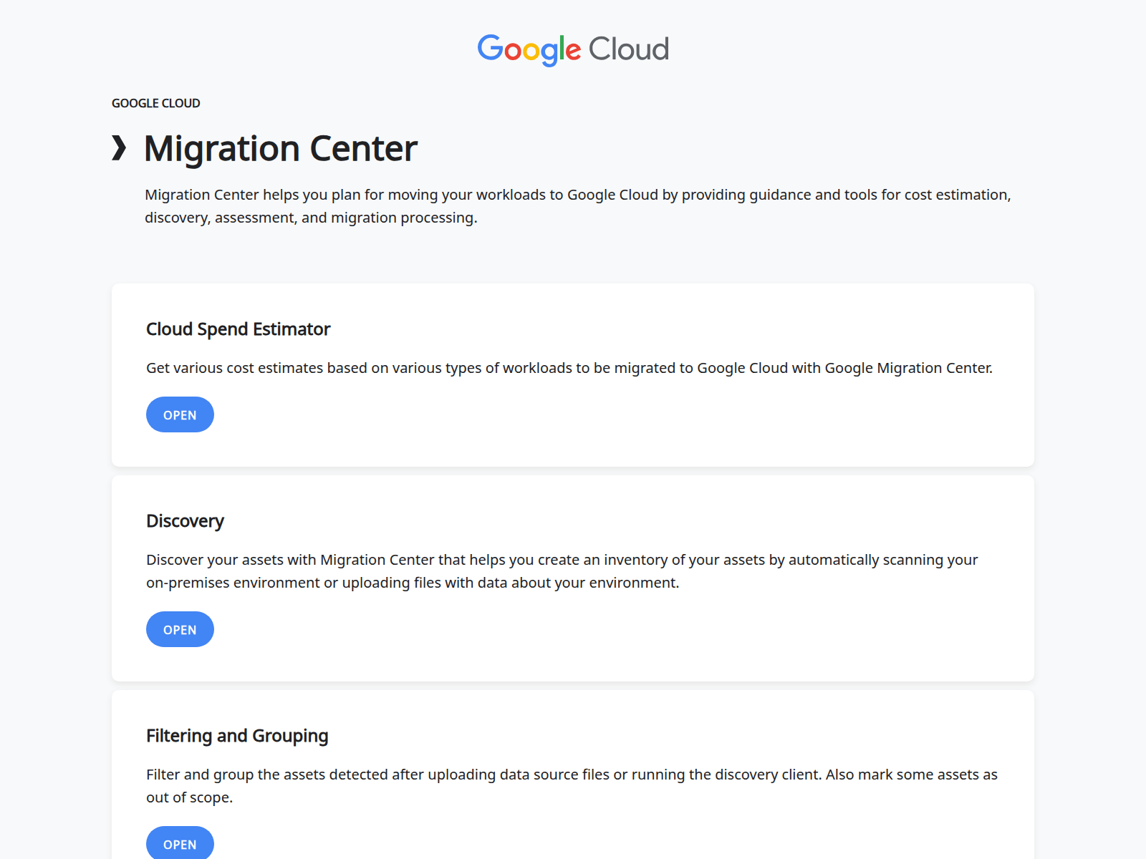Click empty space beside Discovery's OPEN button
This screenshot has width=1146, height=859.
click(573, 630)
